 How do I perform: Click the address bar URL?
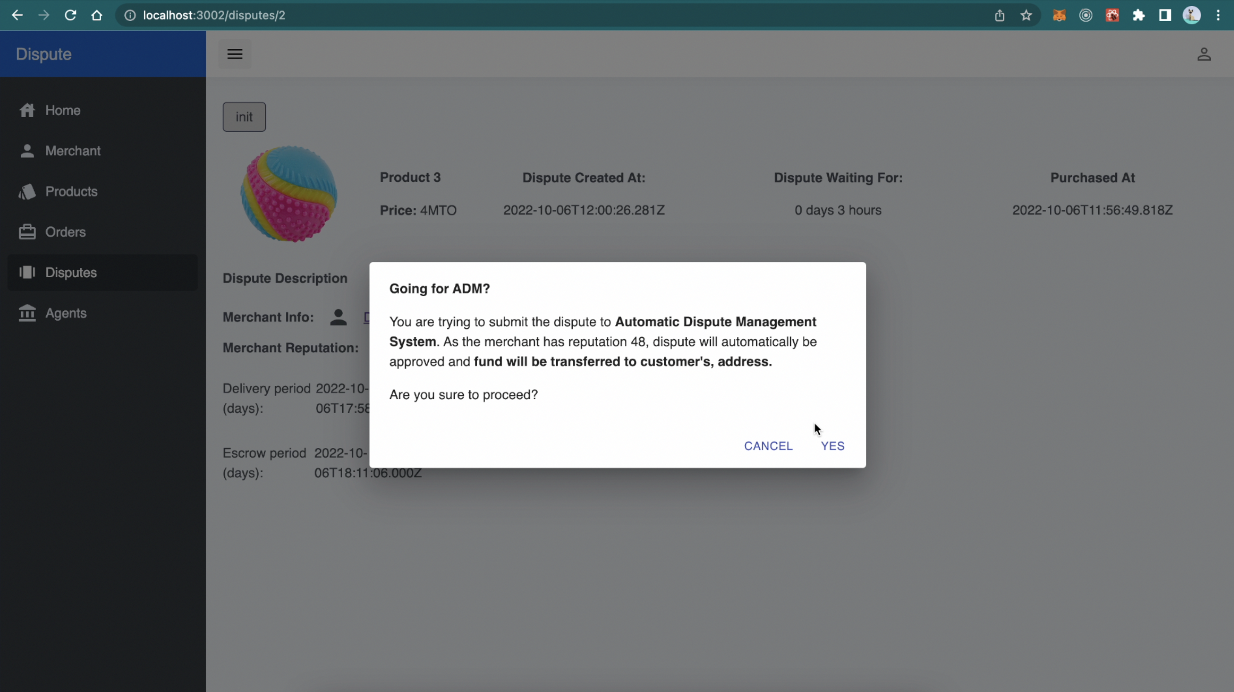214,15
